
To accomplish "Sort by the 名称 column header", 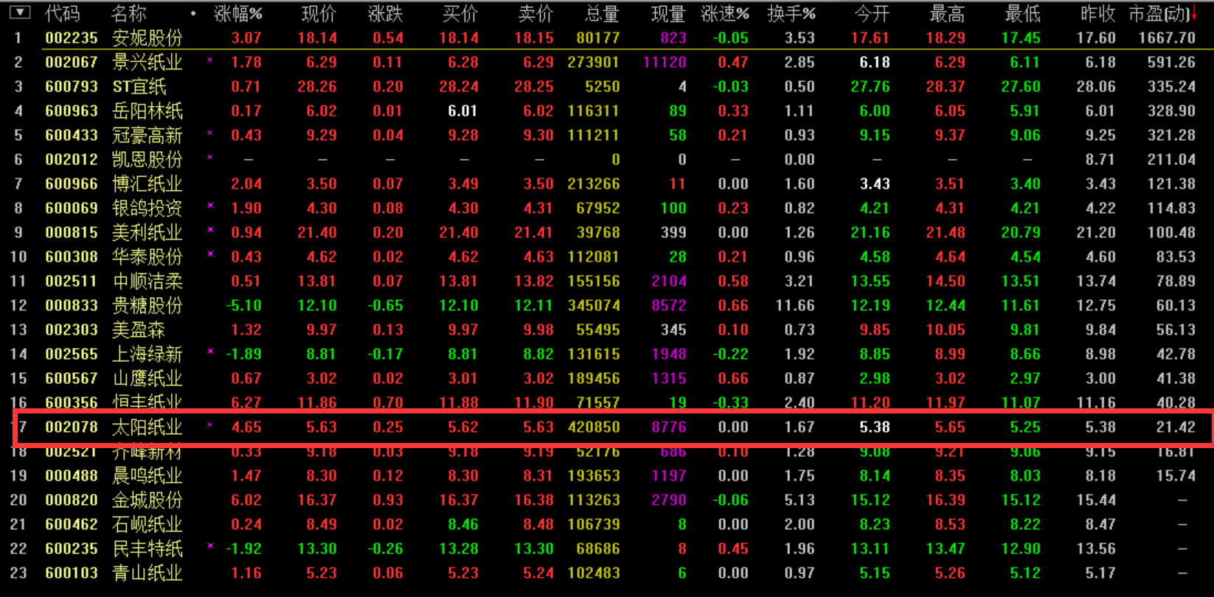I will click(128, 13).
